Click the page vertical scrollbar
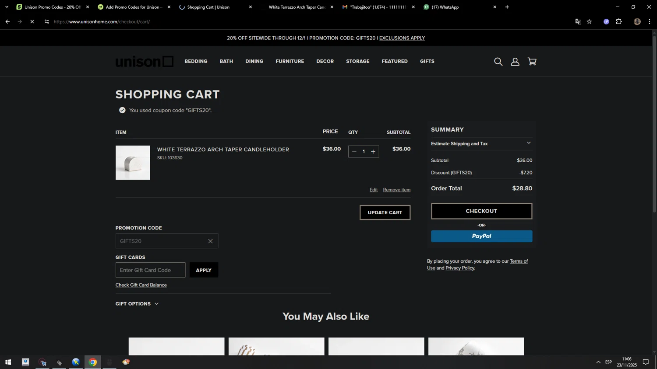The width and height of the screenshot is (657, 369). pos(654,124)
